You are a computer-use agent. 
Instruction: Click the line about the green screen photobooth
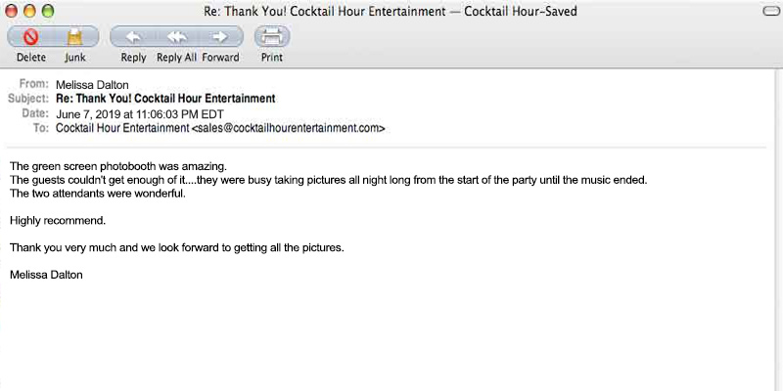[118, 165]
